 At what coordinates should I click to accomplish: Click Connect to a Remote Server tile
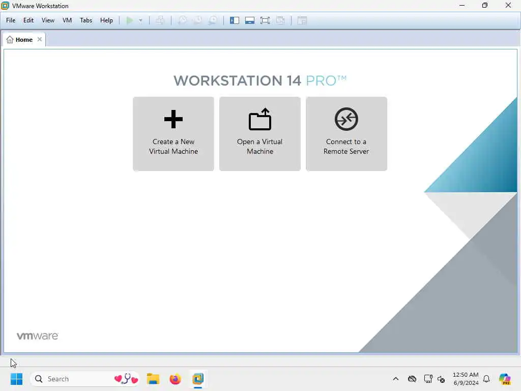tap(346, 134)
